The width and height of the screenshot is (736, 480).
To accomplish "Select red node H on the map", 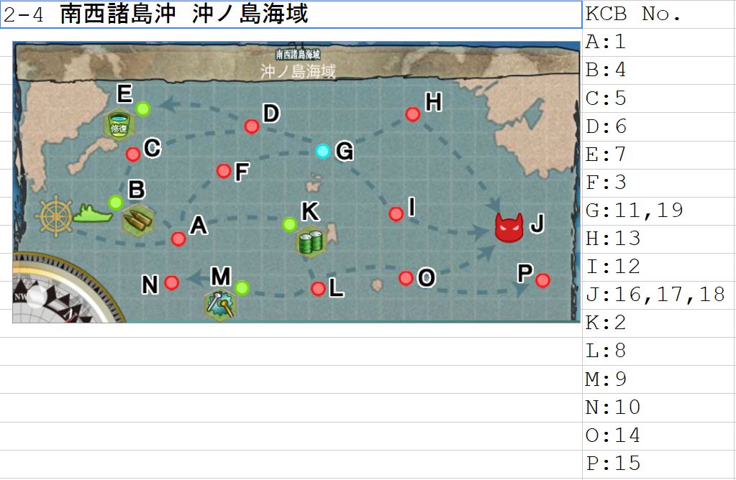I will click(x=412, y=114).
